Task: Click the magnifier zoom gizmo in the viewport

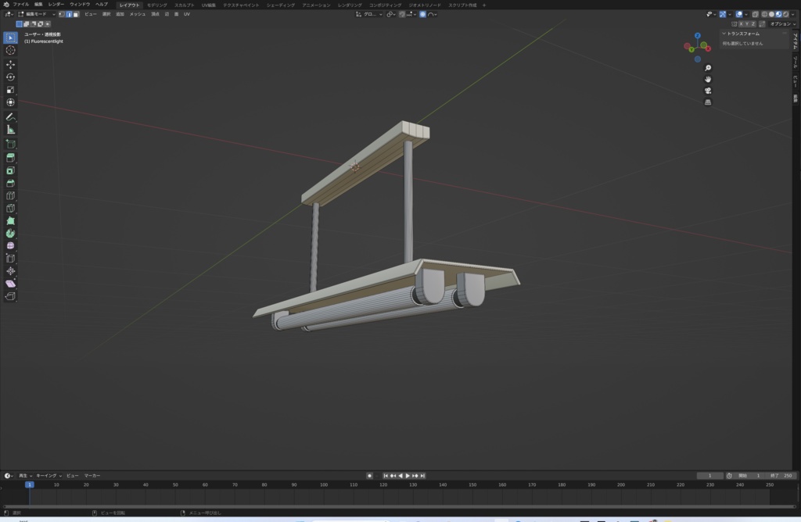Action: tap(707, 68)
